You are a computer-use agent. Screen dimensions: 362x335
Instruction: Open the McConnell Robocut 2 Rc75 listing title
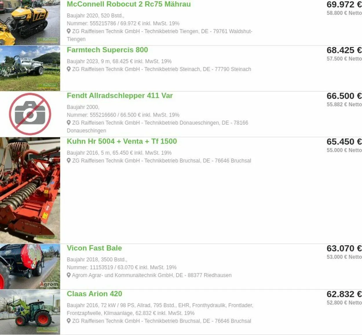(x=129, y=4)
